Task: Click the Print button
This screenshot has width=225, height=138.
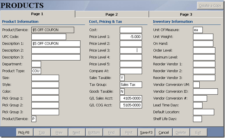Action: click(129, 132)
